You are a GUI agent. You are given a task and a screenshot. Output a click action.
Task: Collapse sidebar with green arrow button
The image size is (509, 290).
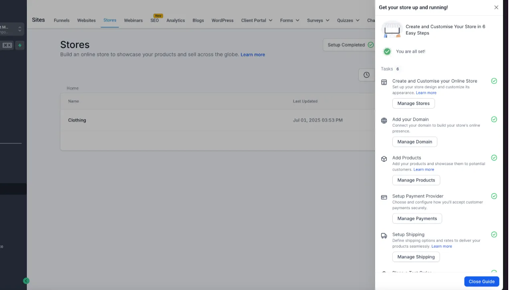click(26, 281)
